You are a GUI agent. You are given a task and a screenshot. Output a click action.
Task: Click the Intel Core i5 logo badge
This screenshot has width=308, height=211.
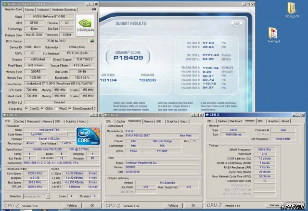click(88, 137)
